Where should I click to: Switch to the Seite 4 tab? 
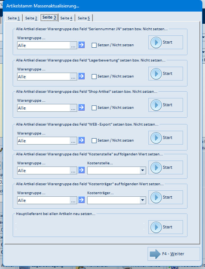(66, 18)
